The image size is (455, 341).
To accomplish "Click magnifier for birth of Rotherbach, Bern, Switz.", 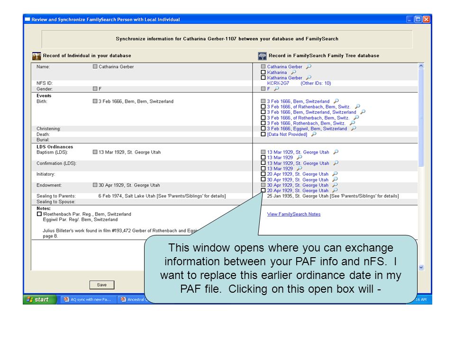I will [x=356, y=117].
